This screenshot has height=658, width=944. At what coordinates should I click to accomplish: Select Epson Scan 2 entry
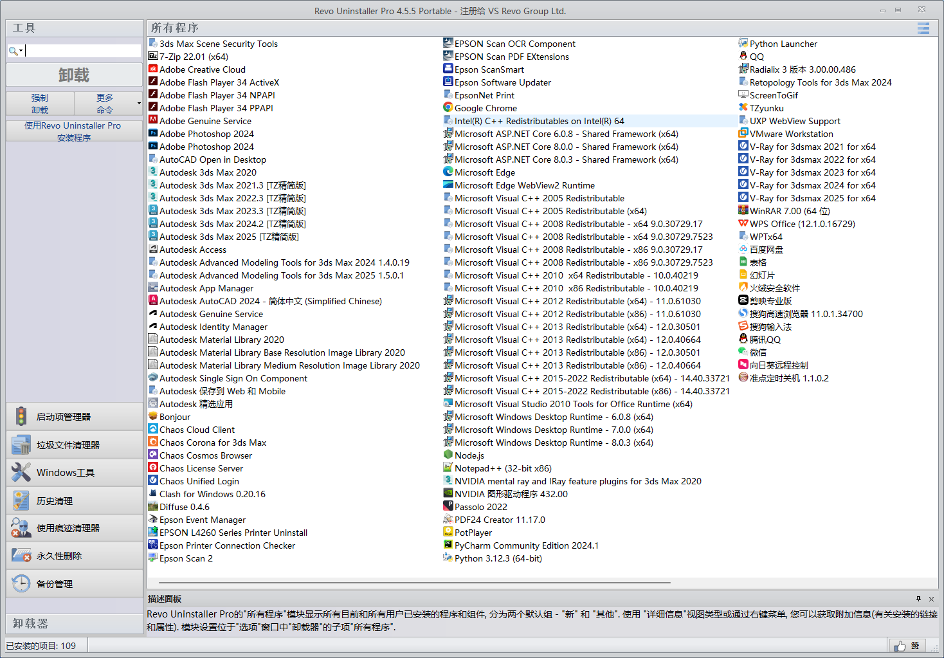[181, 558]
